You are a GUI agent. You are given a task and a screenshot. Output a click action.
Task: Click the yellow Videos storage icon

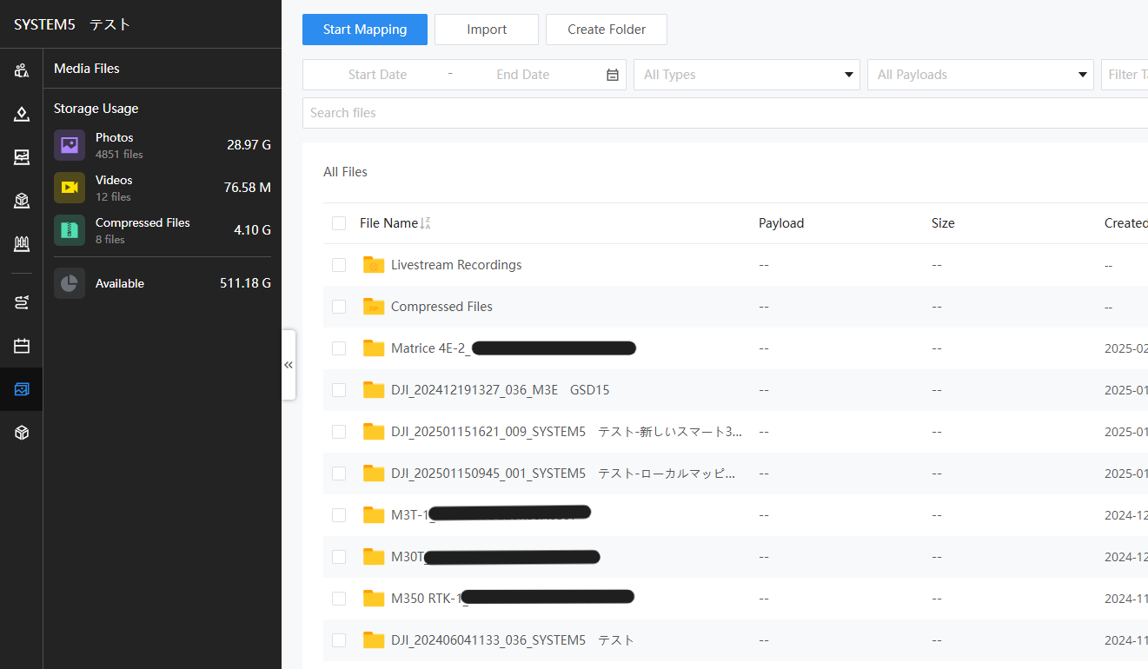click(70, 188)
